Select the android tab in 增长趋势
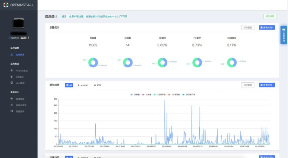The image size is (288, 158). 83,85
